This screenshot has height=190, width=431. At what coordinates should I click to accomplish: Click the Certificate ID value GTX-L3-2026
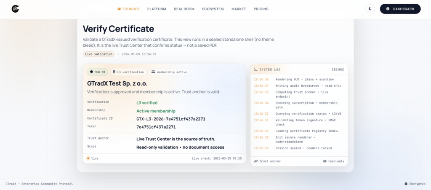coord(170,119)
